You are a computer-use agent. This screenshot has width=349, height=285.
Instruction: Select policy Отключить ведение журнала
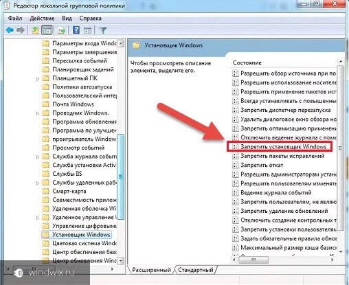coord(284,137)
